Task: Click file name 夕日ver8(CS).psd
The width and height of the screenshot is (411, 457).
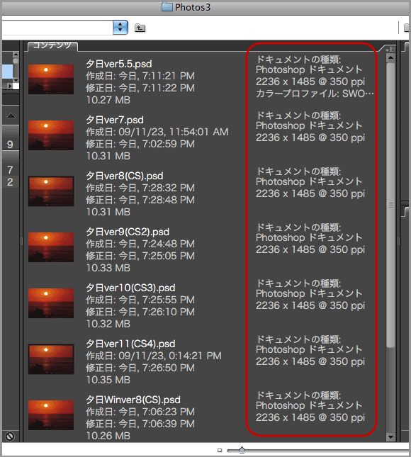Action: point(125,176)
